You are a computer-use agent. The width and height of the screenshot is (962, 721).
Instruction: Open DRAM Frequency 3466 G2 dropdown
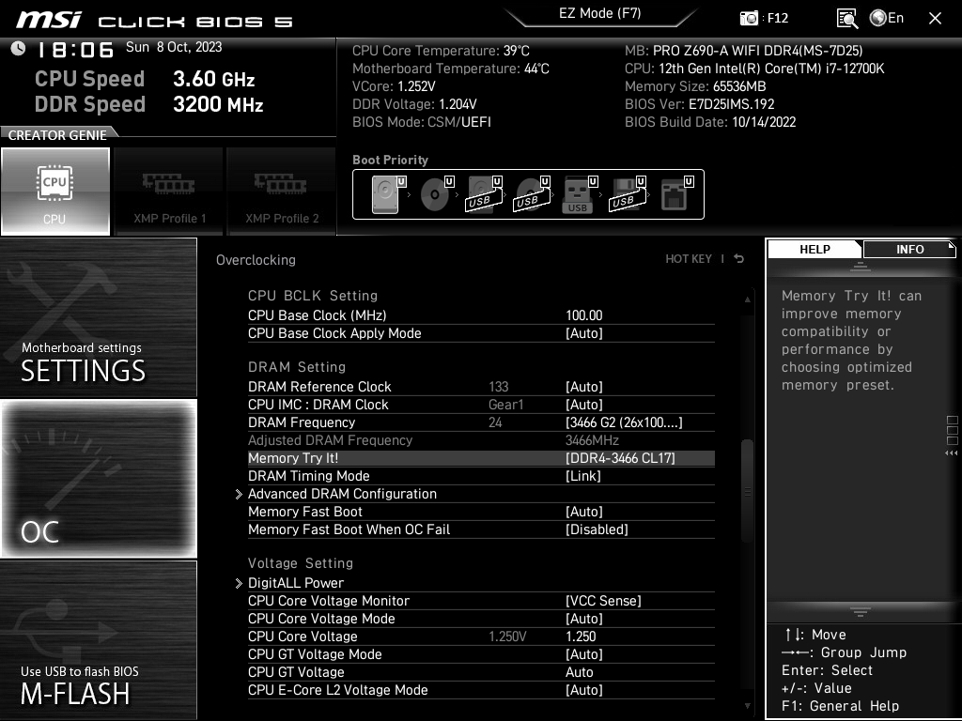click(x=624, y=422)
